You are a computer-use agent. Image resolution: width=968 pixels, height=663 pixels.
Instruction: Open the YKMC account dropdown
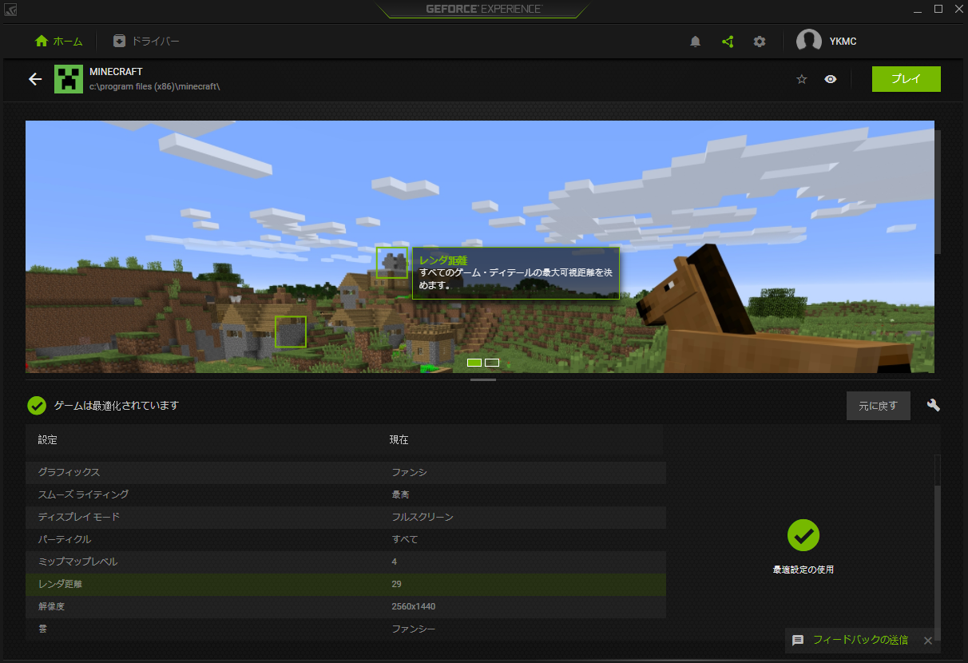843,42
